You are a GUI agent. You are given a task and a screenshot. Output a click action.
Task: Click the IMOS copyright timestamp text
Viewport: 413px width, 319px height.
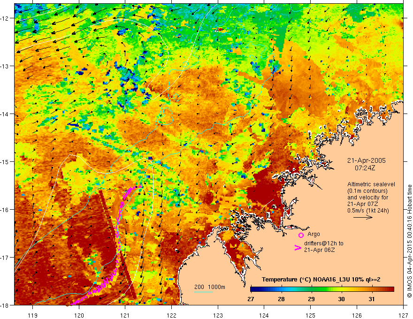(x=409, y=242)
